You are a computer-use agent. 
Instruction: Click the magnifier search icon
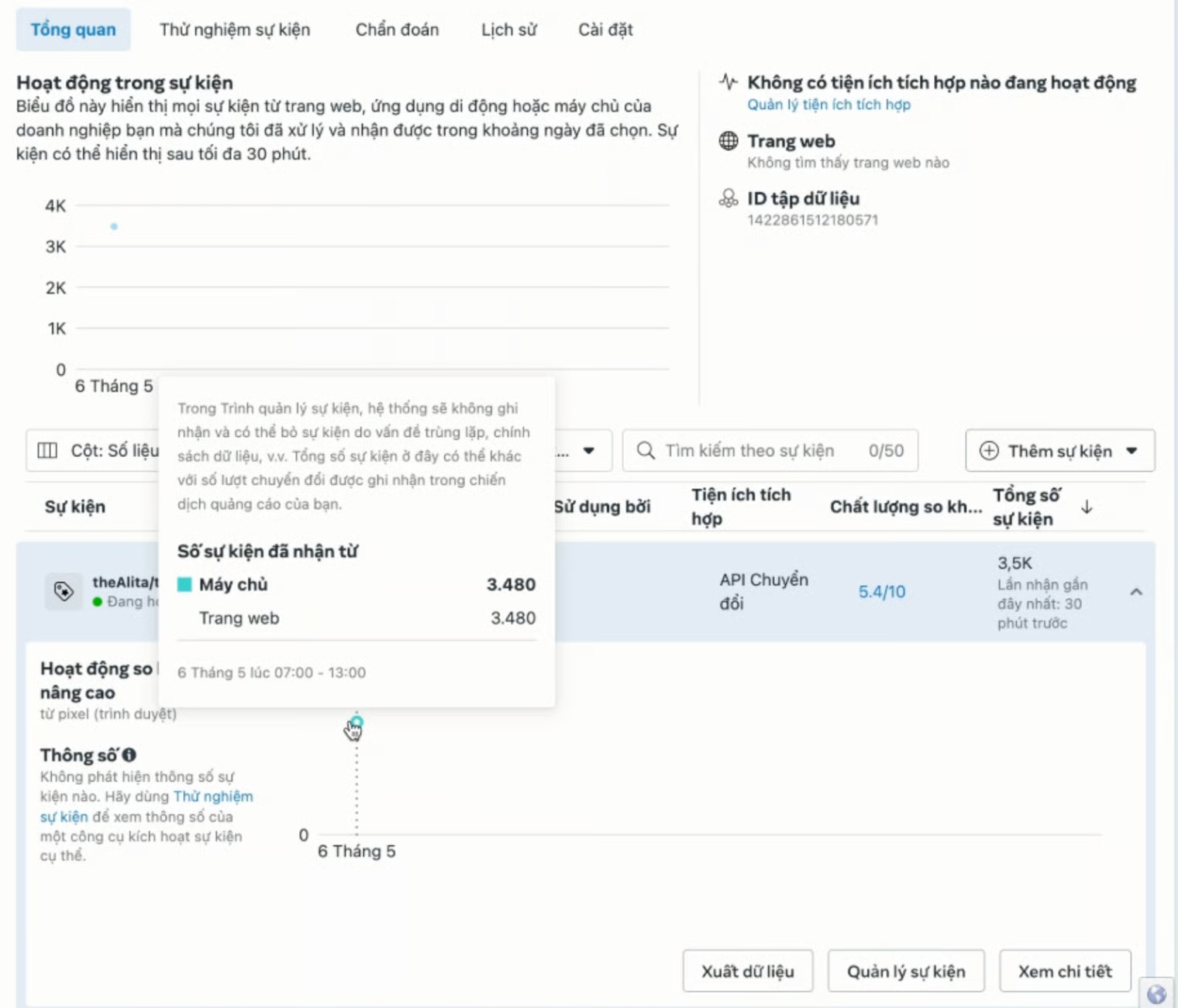pyautogui.click(x=645, y=451)
